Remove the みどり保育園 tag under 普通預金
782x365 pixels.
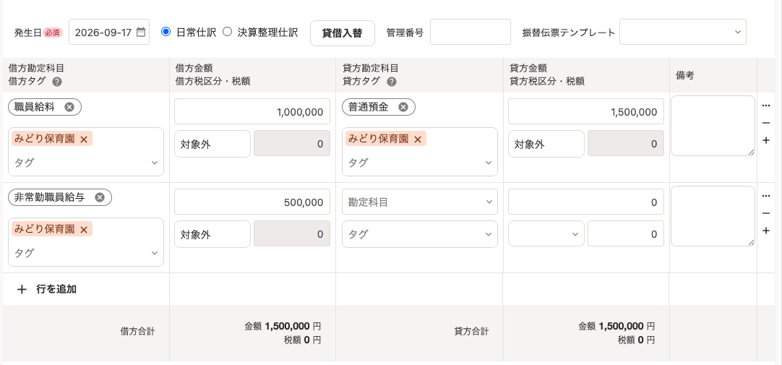click(x=418, y=139)
